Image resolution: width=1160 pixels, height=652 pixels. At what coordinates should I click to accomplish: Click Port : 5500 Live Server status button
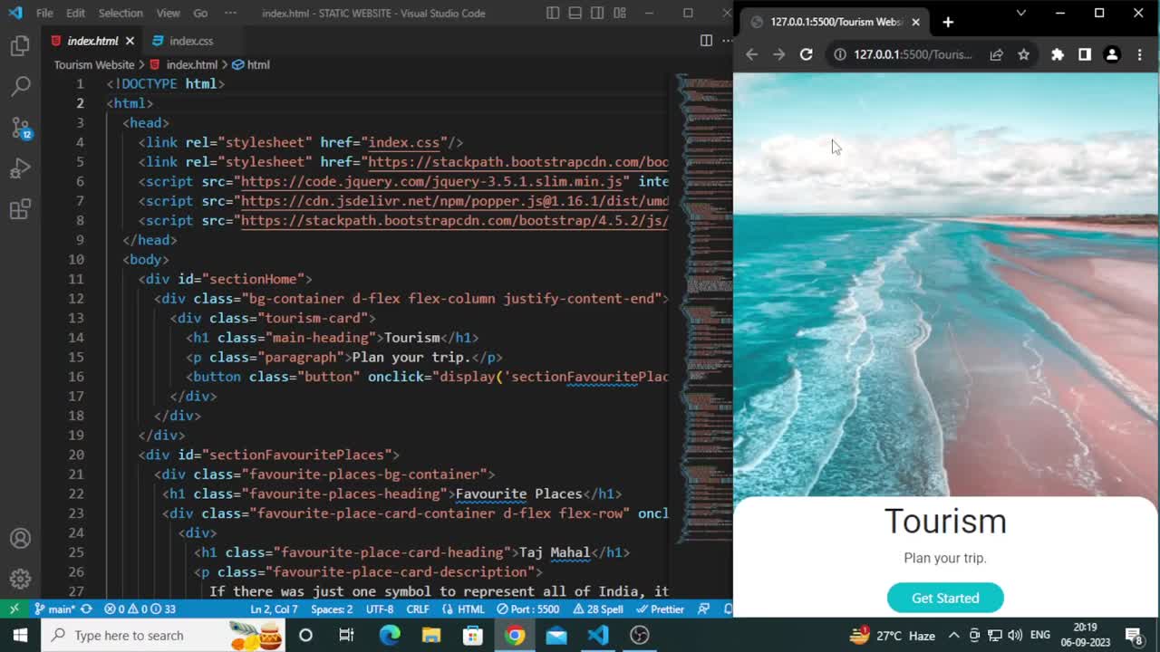[x=535, y=609]
